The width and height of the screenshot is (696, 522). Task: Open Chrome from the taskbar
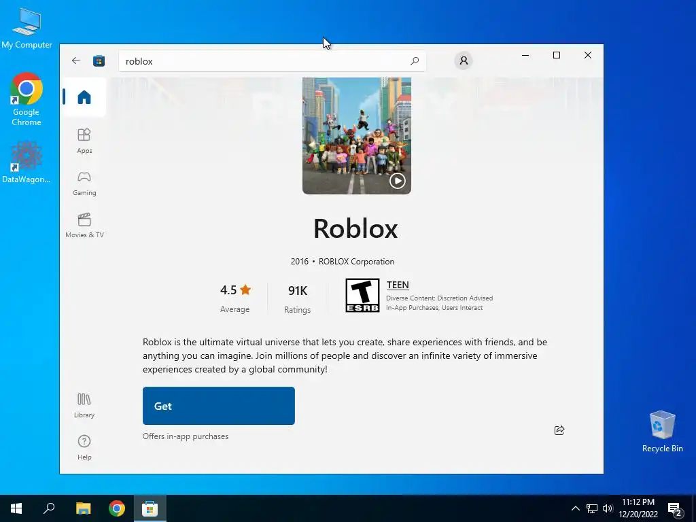pyautogui.click(x=117, y=508)
